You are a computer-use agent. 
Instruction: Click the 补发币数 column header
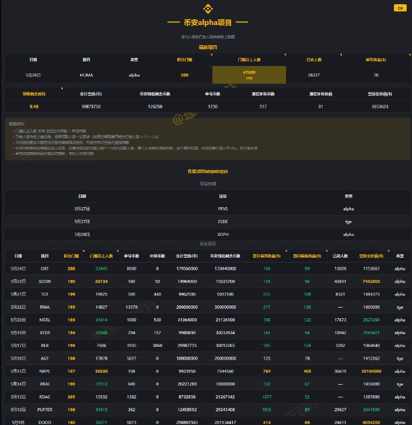pyautogui.click(x=157, y=256)
